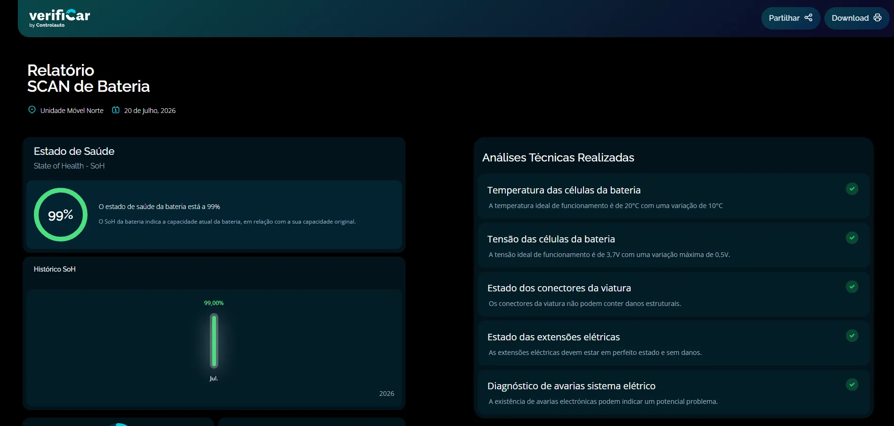Click the checkmark for Tensão das células
The width and height of the screenshot is (894, 426).
tap(852, 238)
